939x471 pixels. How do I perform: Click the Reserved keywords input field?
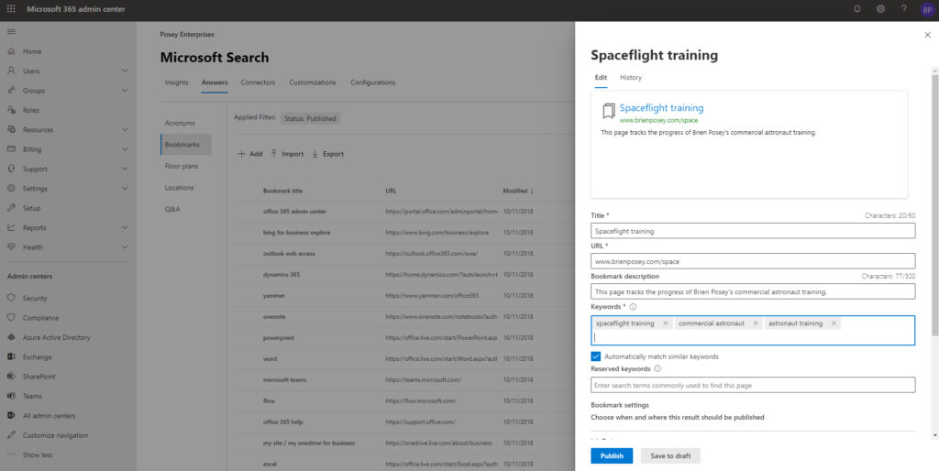coord(753,386)
